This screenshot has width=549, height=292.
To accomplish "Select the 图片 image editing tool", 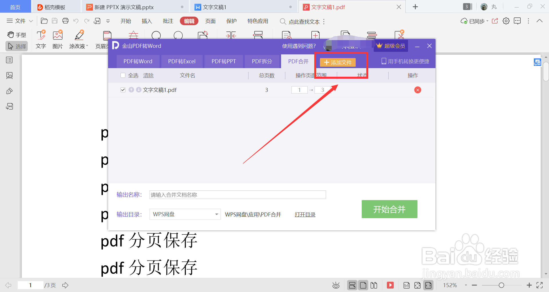I will [57, 40].
